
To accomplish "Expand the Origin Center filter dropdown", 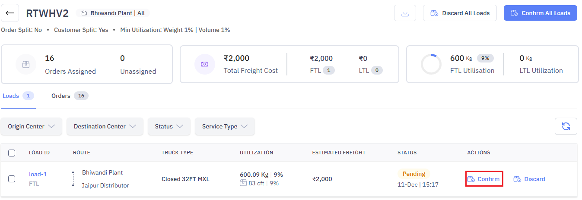I will pos(32,126).
